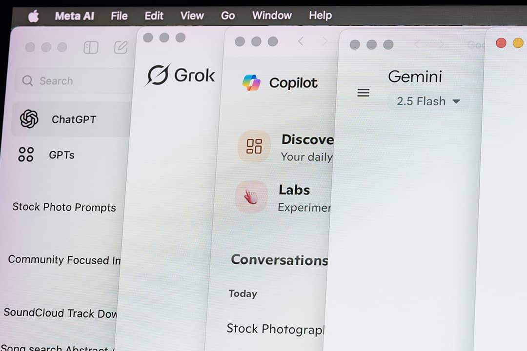This screenshot has height=351, width=527.
Task: Open the View menu
Action: pos(192,16)
